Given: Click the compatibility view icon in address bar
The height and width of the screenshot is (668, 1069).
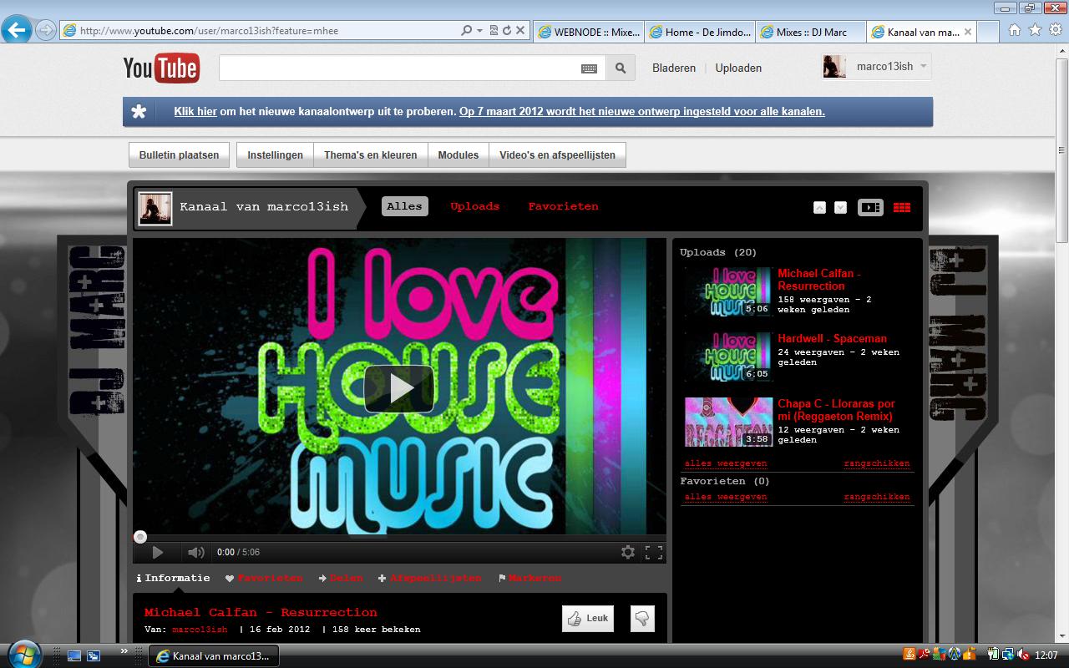Looking at the screenshot, I should 494,31.
